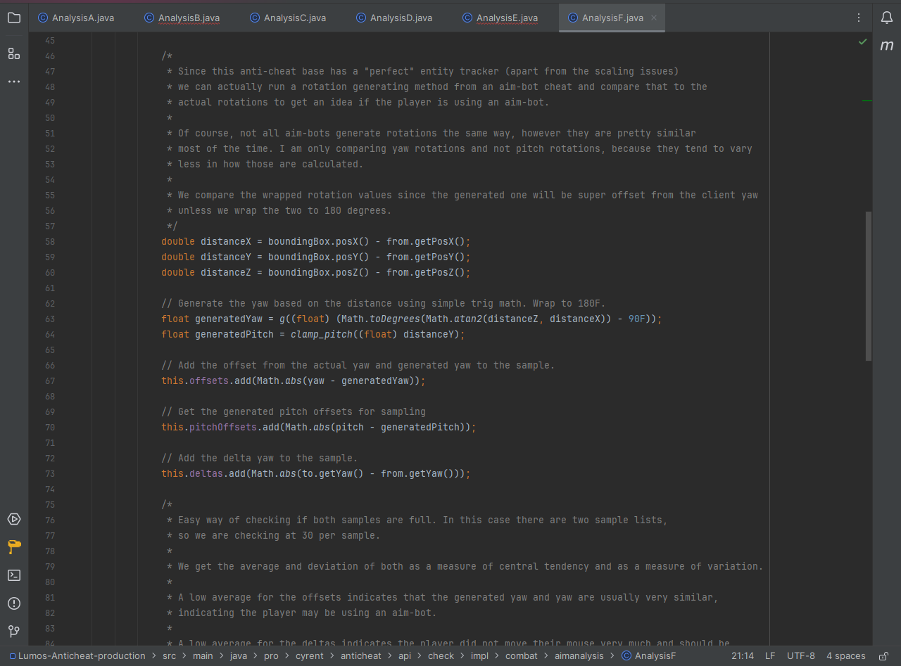Click the src breadcrumb in navigation bar
The height and width of the screenshot is (666, 901).
coord(170,656)
